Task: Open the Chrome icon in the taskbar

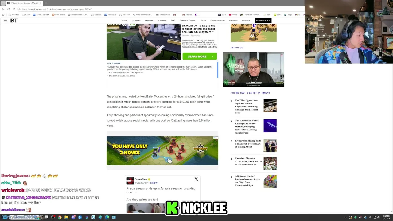Action: (60, 217)
